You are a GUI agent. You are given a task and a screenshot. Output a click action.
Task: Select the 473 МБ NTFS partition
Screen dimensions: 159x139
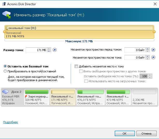coord(118,97)
